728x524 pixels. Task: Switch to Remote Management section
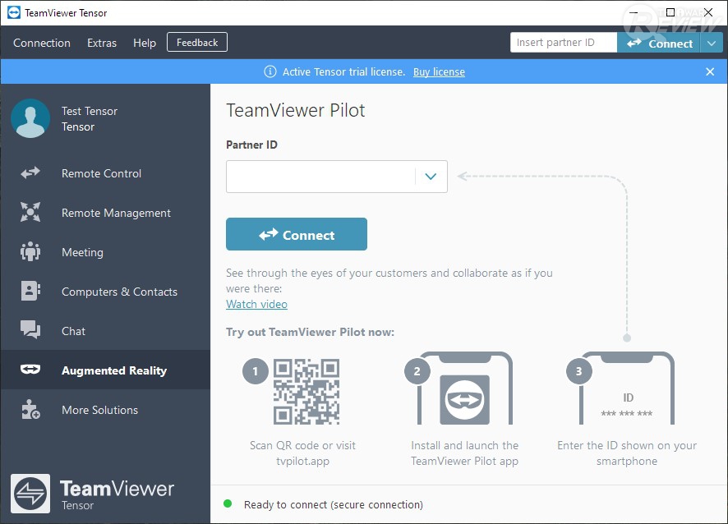click(x=105, y=213)
